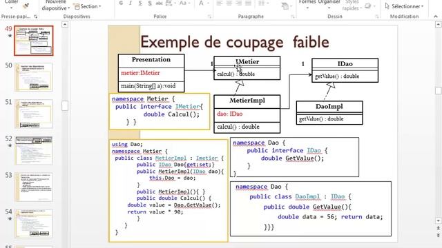The image size is (442, 248).
Task: Click the "main(String[] a):void" method text
Action: tap(148, 86)
